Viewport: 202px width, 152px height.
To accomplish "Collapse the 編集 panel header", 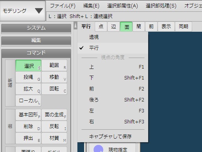I will 36,40.
